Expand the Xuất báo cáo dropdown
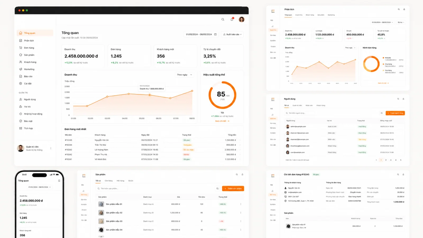423x238 pixels. coord(232,35)
